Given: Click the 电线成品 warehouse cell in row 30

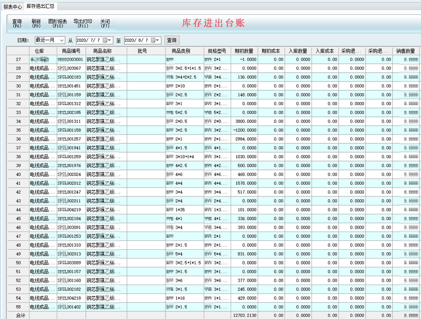Looking at the screenshot, I should (42, 86).
